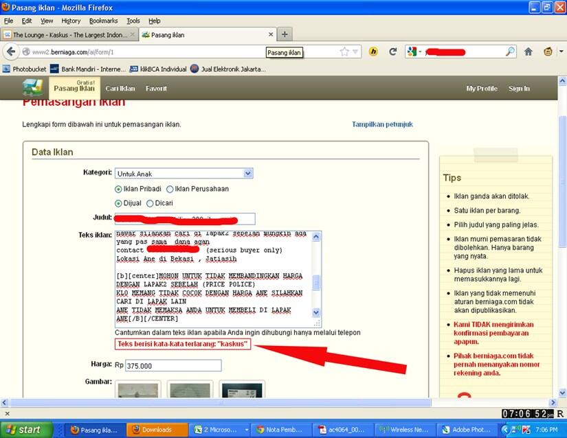Switch to Adobe Photoshop taskbar window
Screen dimensions: 567x438
pos(467,430)
